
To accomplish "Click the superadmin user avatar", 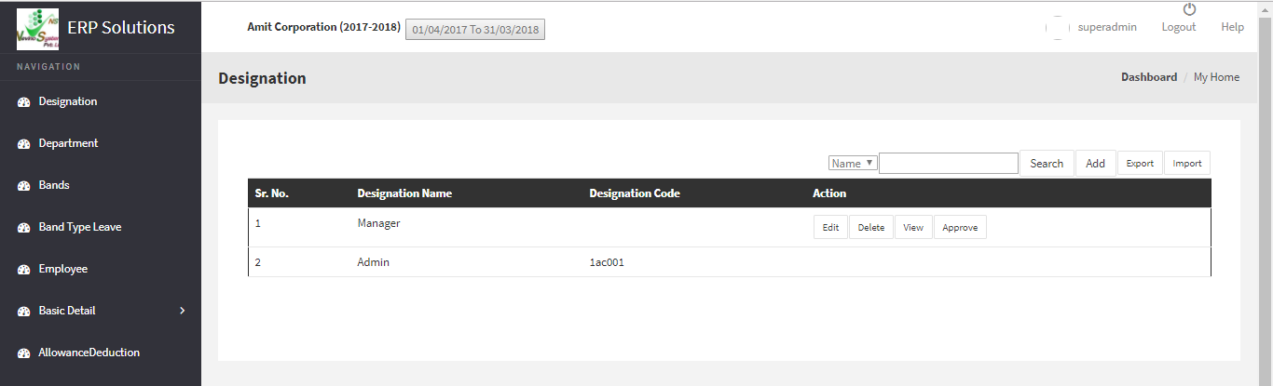I will pos(1057,28).
